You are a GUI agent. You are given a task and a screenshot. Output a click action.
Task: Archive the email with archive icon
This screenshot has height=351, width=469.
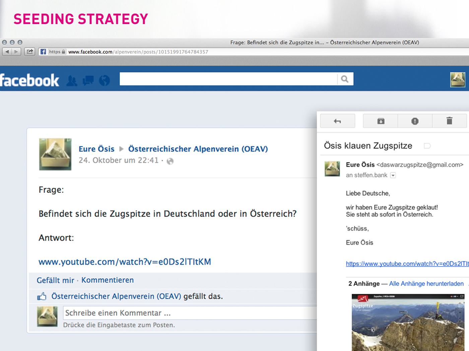[381, 121]
